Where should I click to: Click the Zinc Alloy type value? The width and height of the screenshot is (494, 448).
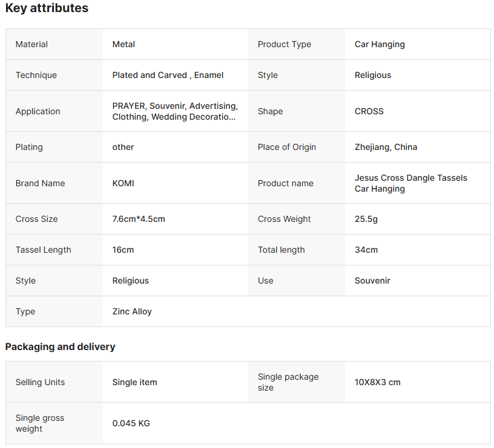(x=132, y=311)
